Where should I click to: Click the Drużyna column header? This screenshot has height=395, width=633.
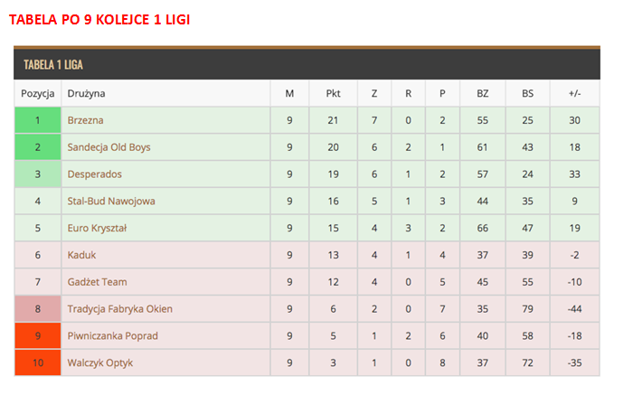coord(86,93)
